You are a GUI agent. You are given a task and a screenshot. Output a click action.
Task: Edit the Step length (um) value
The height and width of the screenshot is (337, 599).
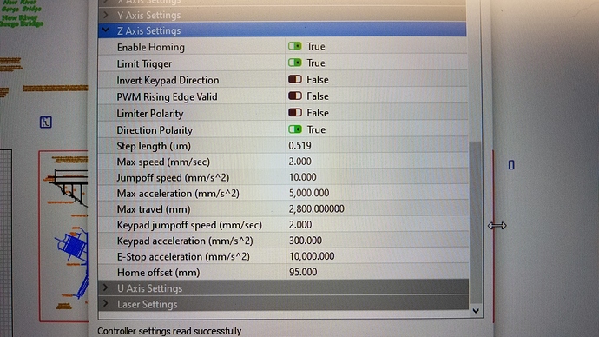[x=377, y=146]
